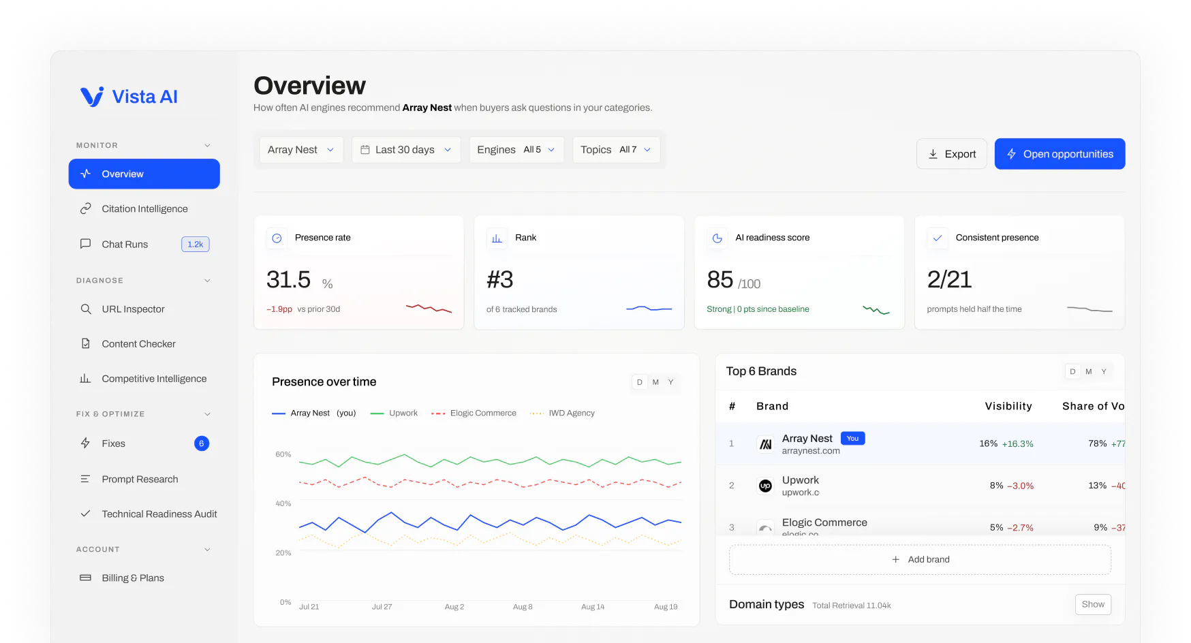Switch Presence over time to D view

click(x=640, y=382)
